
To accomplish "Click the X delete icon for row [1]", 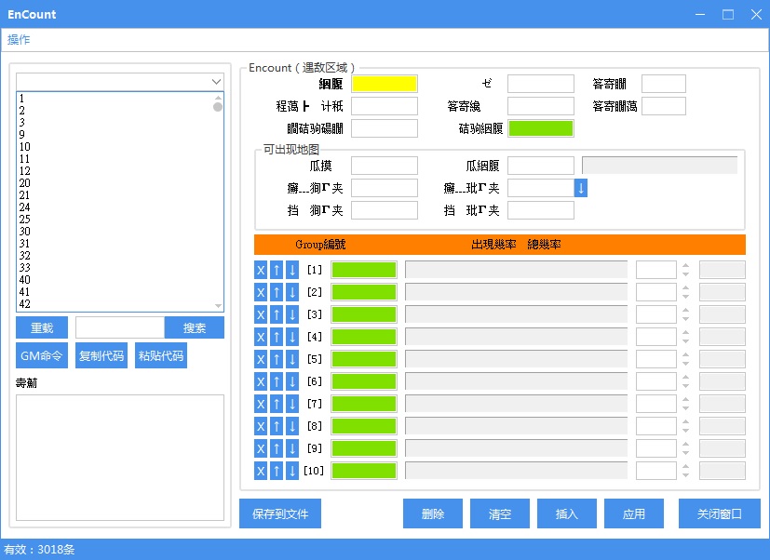I will point(261,270).
